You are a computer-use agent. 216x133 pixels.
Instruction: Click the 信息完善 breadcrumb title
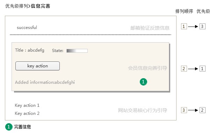pos(41,6)
